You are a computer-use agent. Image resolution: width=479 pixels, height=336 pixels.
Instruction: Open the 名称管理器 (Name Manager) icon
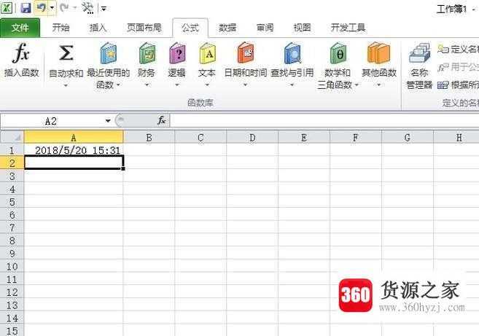[x=419, y=53]
